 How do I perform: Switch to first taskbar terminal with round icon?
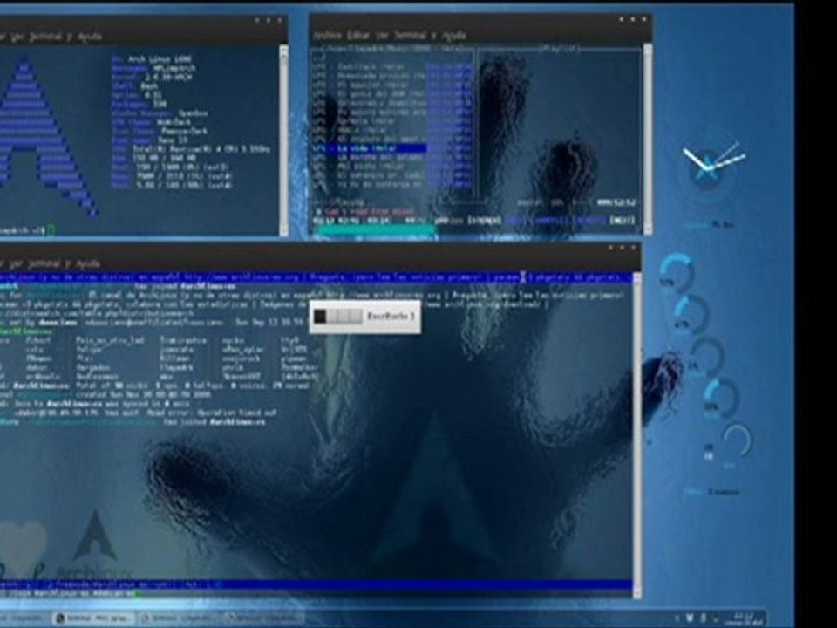(92, 618)
